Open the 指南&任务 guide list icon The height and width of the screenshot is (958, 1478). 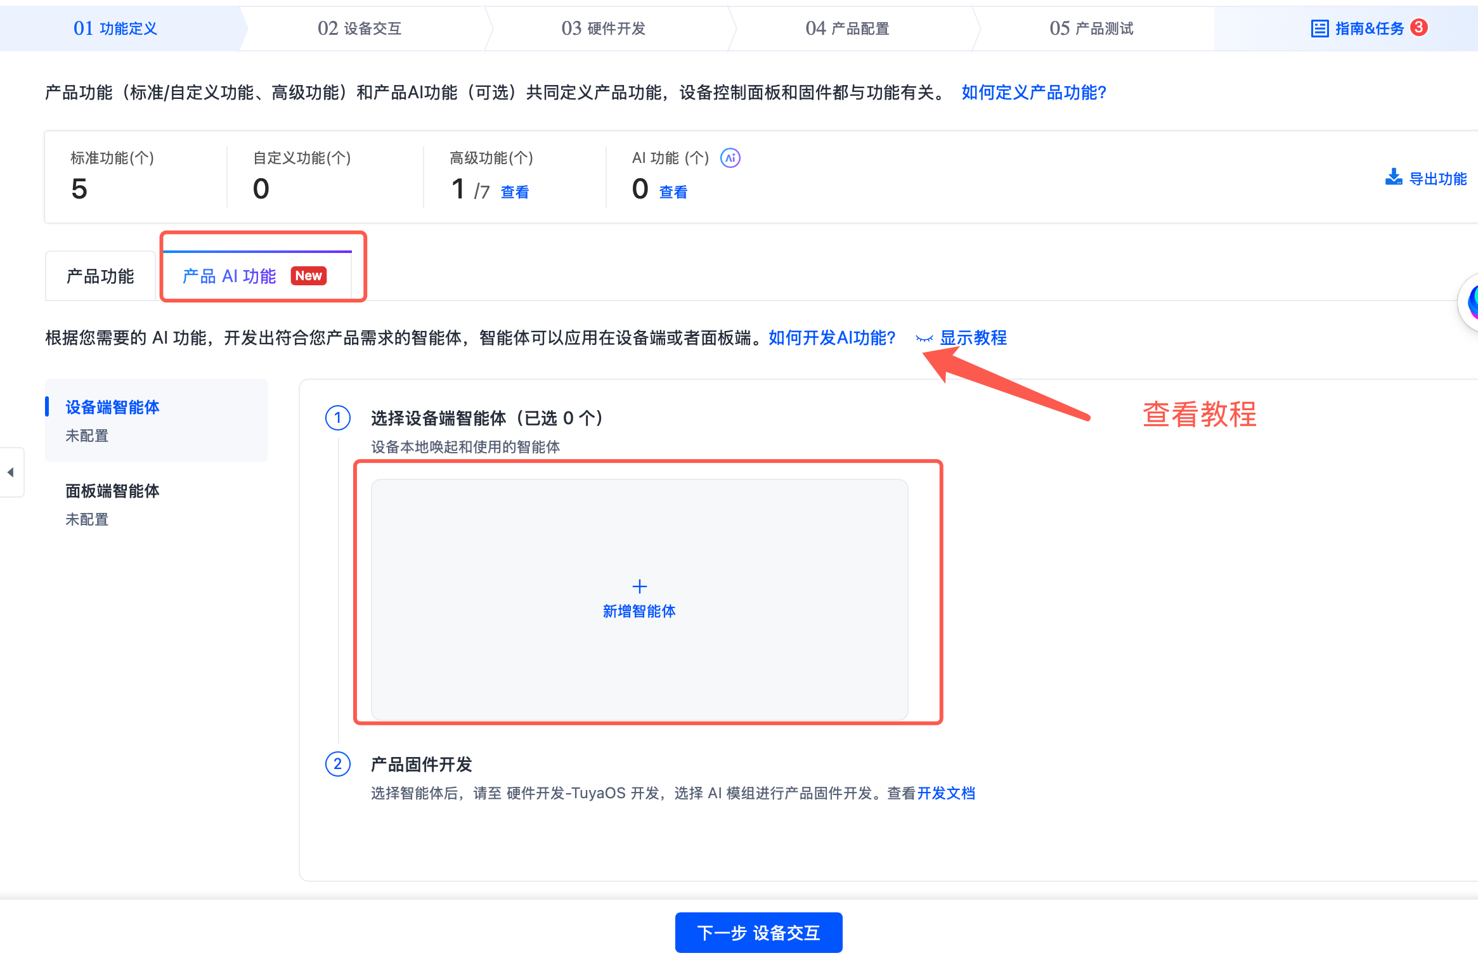tap(1319, 29)
